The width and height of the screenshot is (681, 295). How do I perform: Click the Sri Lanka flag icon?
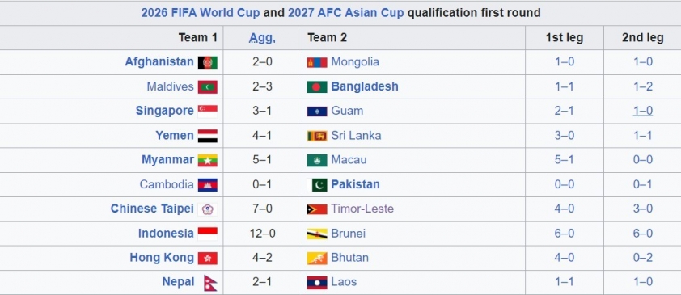pyautogui.click(x=317, y=136)
